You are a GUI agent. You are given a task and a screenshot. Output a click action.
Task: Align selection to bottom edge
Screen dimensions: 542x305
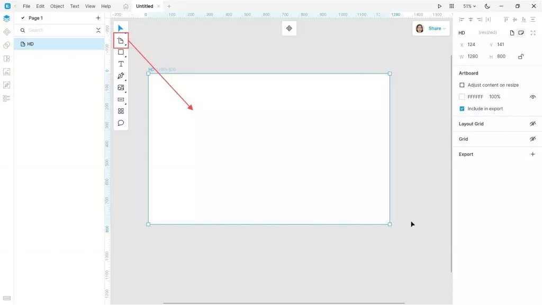click(523, 20)
